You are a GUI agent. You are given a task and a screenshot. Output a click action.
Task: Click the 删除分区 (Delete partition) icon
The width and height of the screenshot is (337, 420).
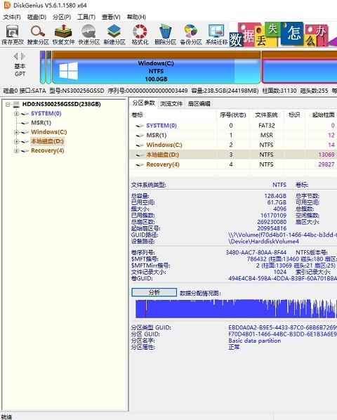[165, 34]
